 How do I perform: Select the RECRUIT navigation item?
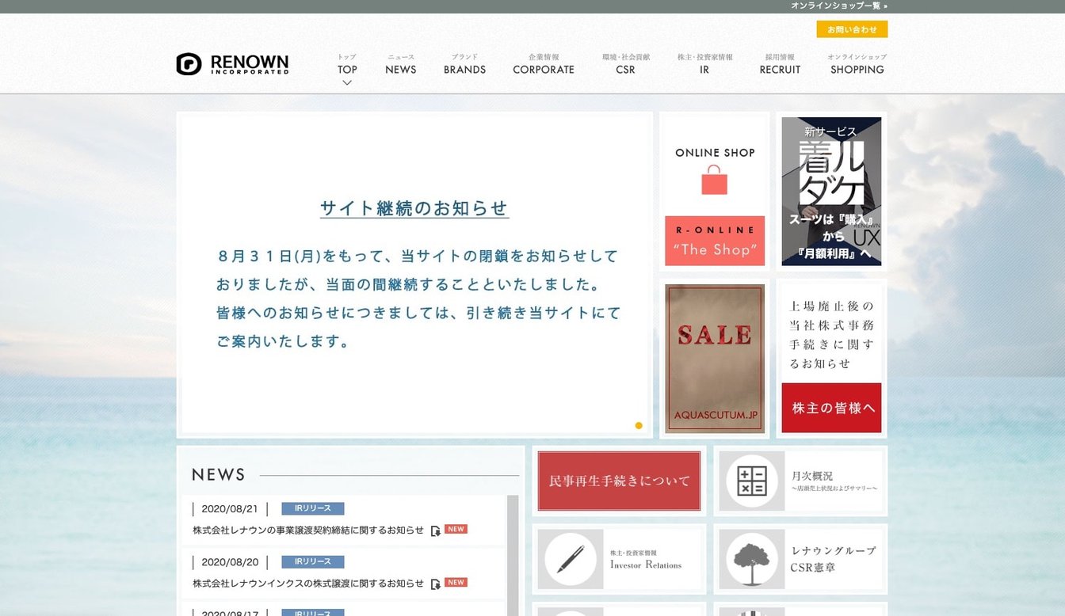[780, 69]
